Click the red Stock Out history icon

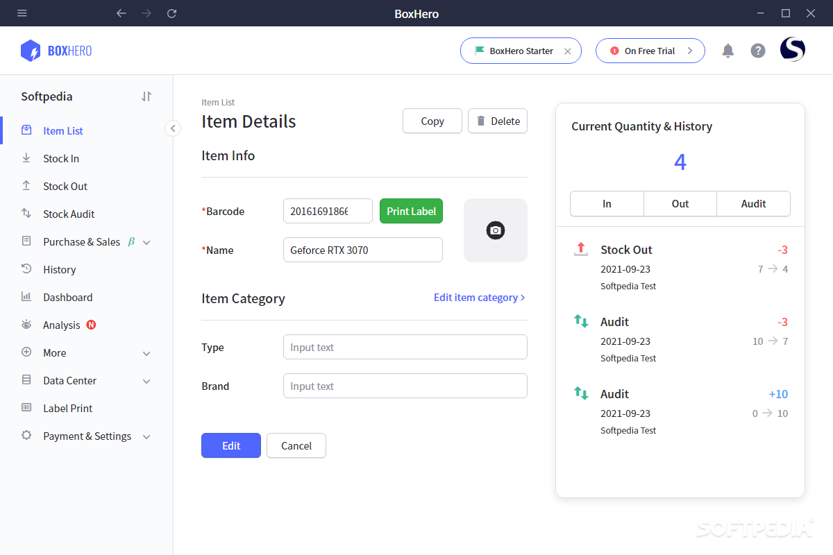[580, 249]
